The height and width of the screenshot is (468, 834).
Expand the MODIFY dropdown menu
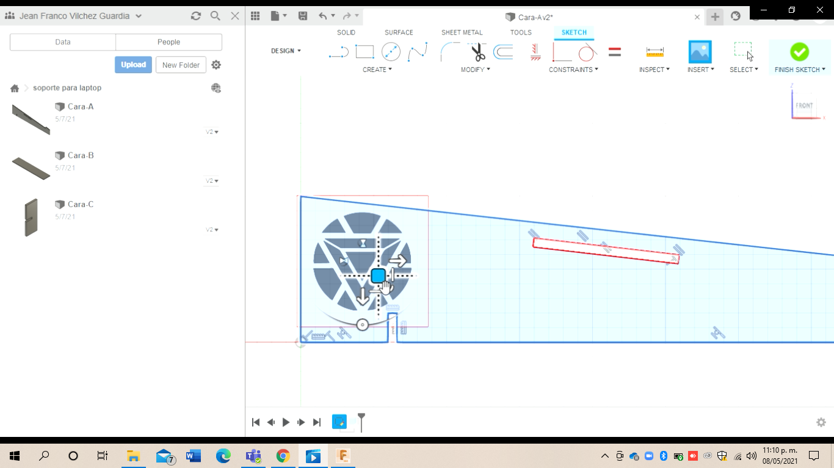coord(476,69)
